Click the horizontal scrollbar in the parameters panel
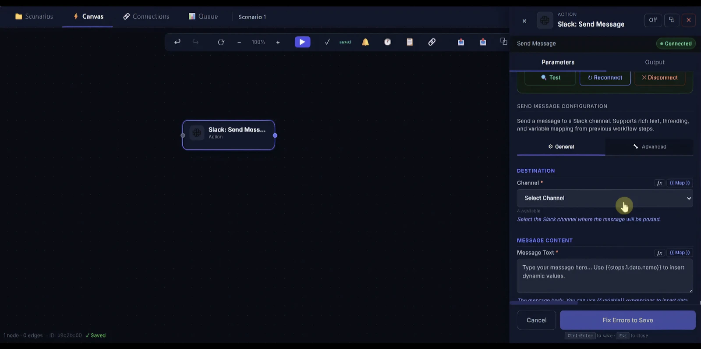 coord(544,303)
